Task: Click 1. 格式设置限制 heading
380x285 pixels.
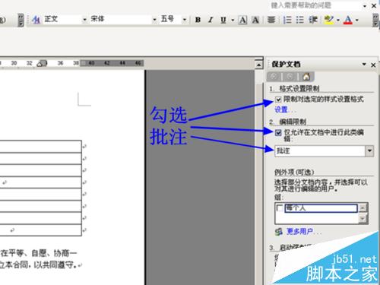Action: click(x=294, y=89)
